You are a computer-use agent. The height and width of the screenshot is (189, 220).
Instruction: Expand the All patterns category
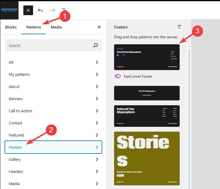(x=53, y=62)
